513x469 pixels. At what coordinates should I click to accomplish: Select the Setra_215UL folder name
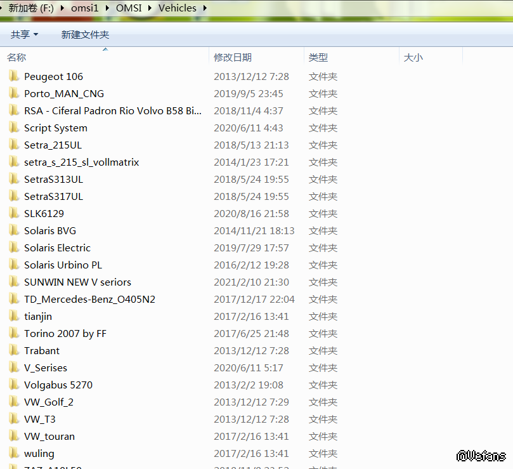tap(53, 145)
